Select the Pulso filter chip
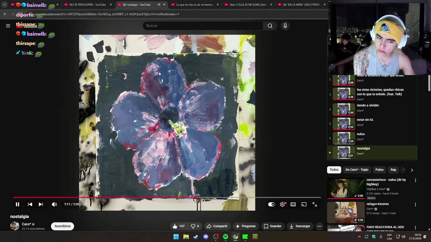The image size is (431, 242). pos(379,170)
